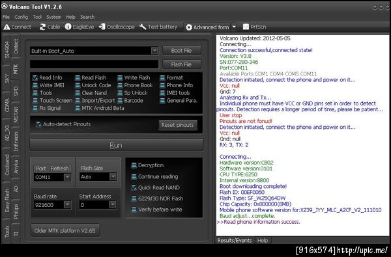This screenshot has height=257, width=391.
Task: Open the File menu
Action: point(6,17)
